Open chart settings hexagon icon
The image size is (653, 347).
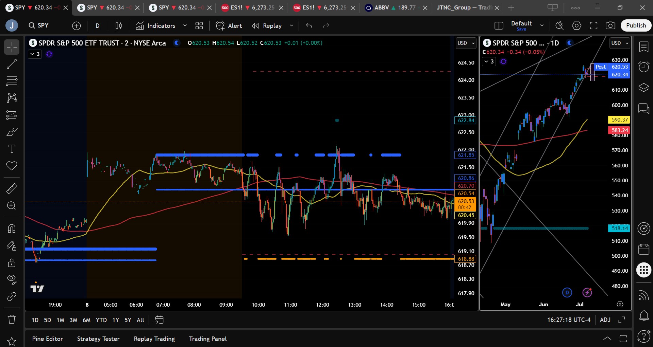click(576, 25)
